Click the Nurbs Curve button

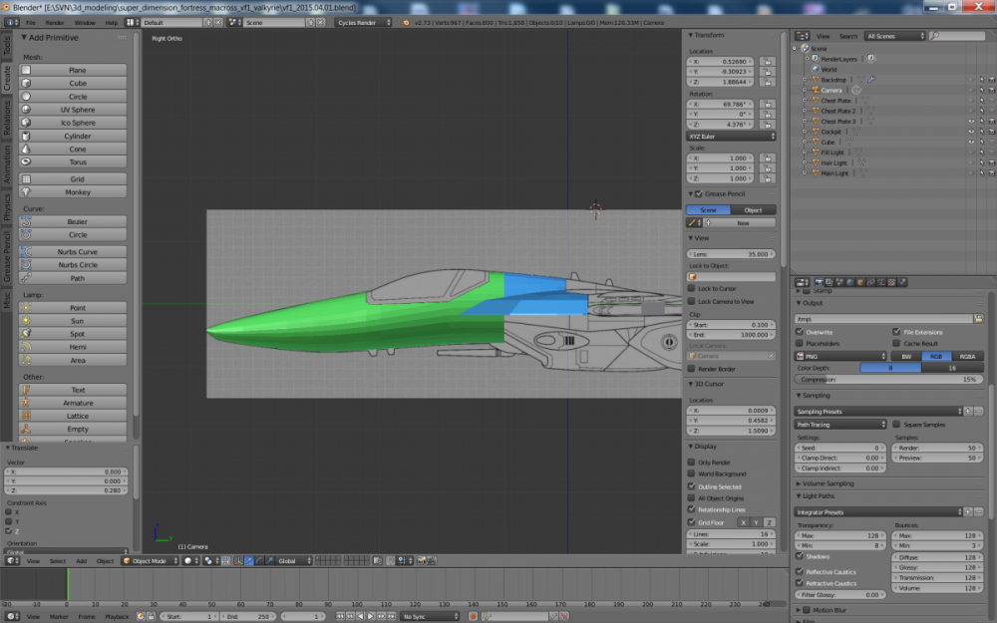[73, 252]
